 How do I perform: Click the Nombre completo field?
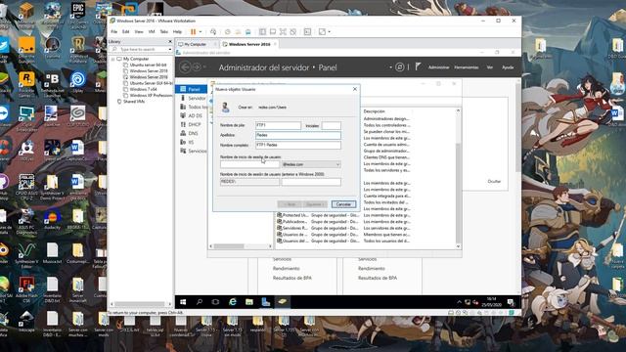(298, 145)
